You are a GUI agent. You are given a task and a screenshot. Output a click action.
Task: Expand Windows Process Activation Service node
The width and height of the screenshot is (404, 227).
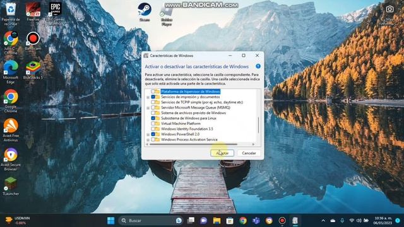pos(148,140)
